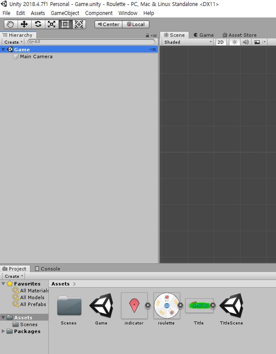The width and height of the screenshot is (276, 354).
Task: Switch to the Console tab
Action: click(x=47, y=269)
